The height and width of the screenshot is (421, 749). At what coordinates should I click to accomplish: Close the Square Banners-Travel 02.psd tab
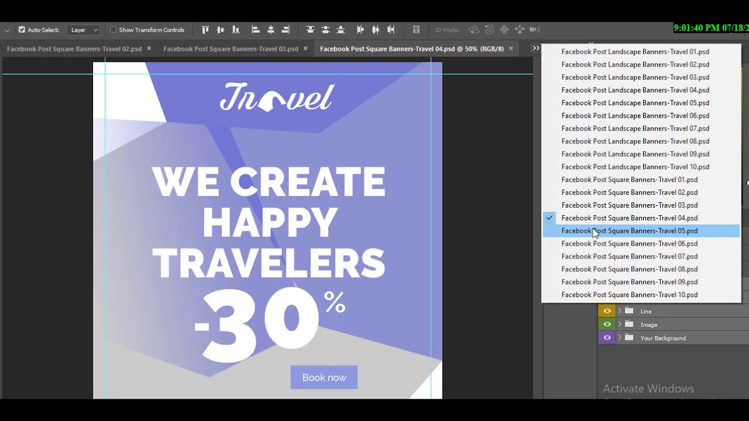click(149, 49)
